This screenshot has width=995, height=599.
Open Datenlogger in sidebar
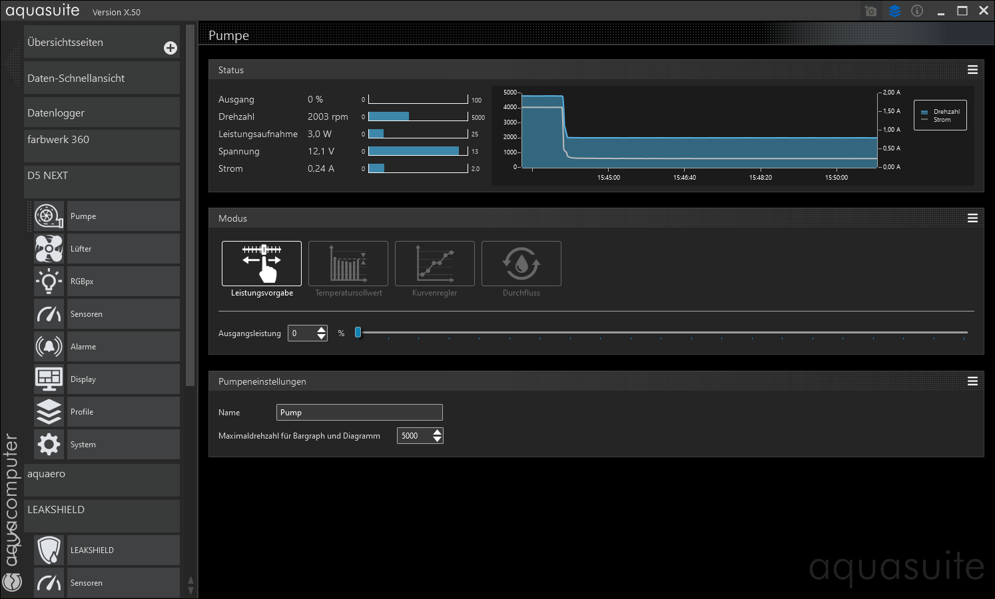tap(101, 113)
